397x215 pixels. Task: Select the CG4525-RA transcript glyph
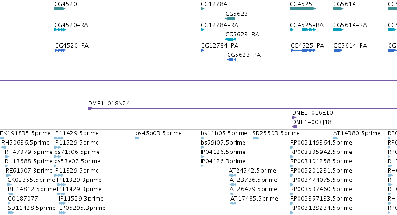303,30
